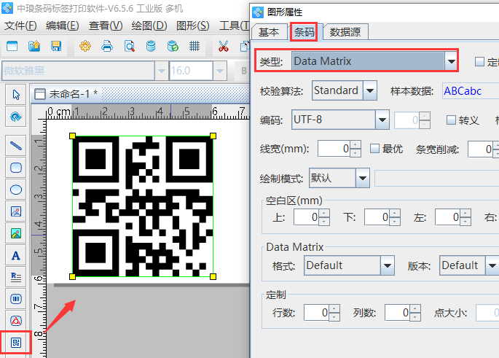Open the 格式 Default dropdown

[x=388, y=265]
